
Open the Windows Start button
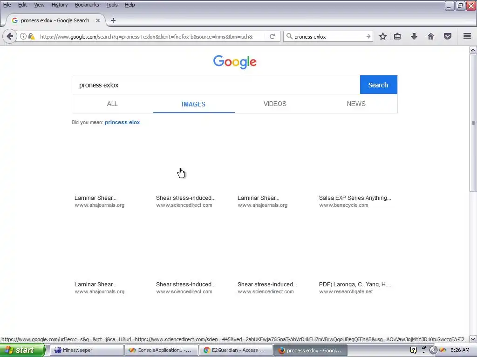[x=22, y=350]
